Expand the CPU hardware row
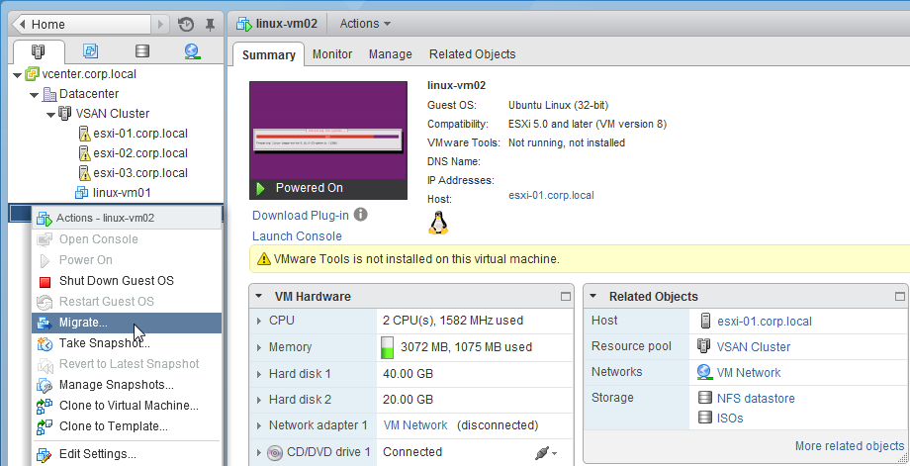This screenshot has width=910, height=466. (259, 321)
